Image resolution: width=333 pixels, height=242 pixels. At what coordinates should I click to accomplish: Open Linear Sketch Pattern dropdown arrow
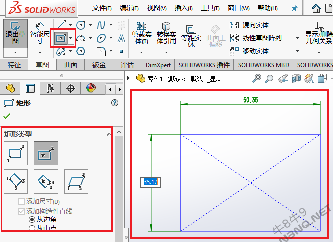[297, 38]
